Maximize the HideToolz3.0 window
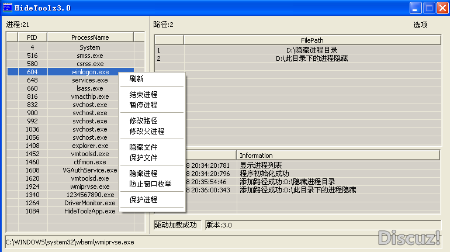Image resolution: width=450 pixels, height=252 pixels. (x=429, y=8)
